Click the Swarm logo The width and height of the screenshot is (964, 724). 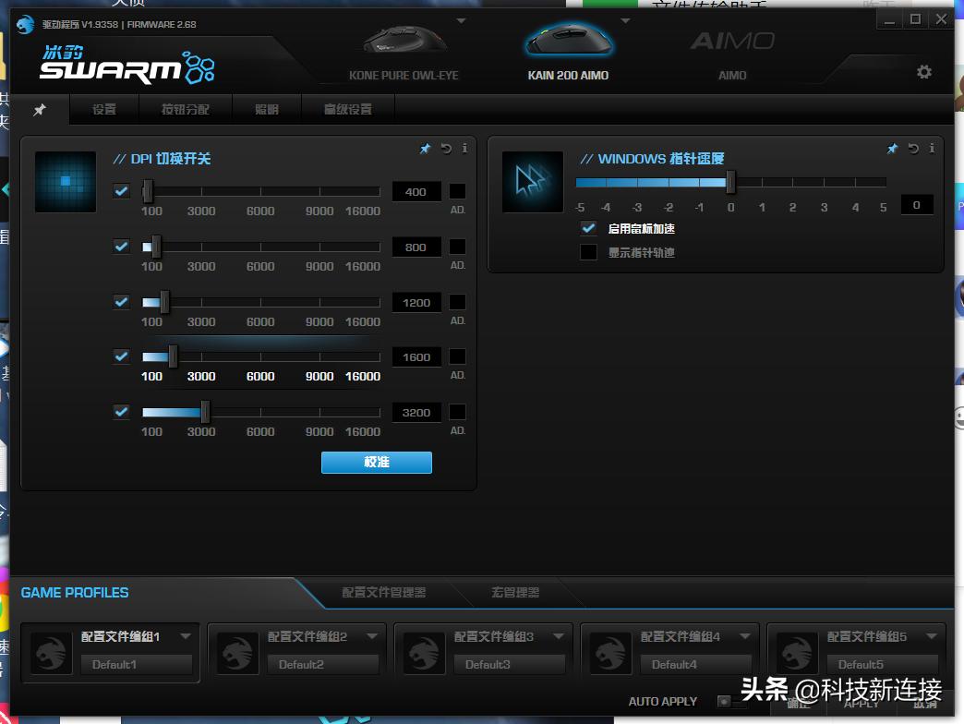click(x=127, y=65)
